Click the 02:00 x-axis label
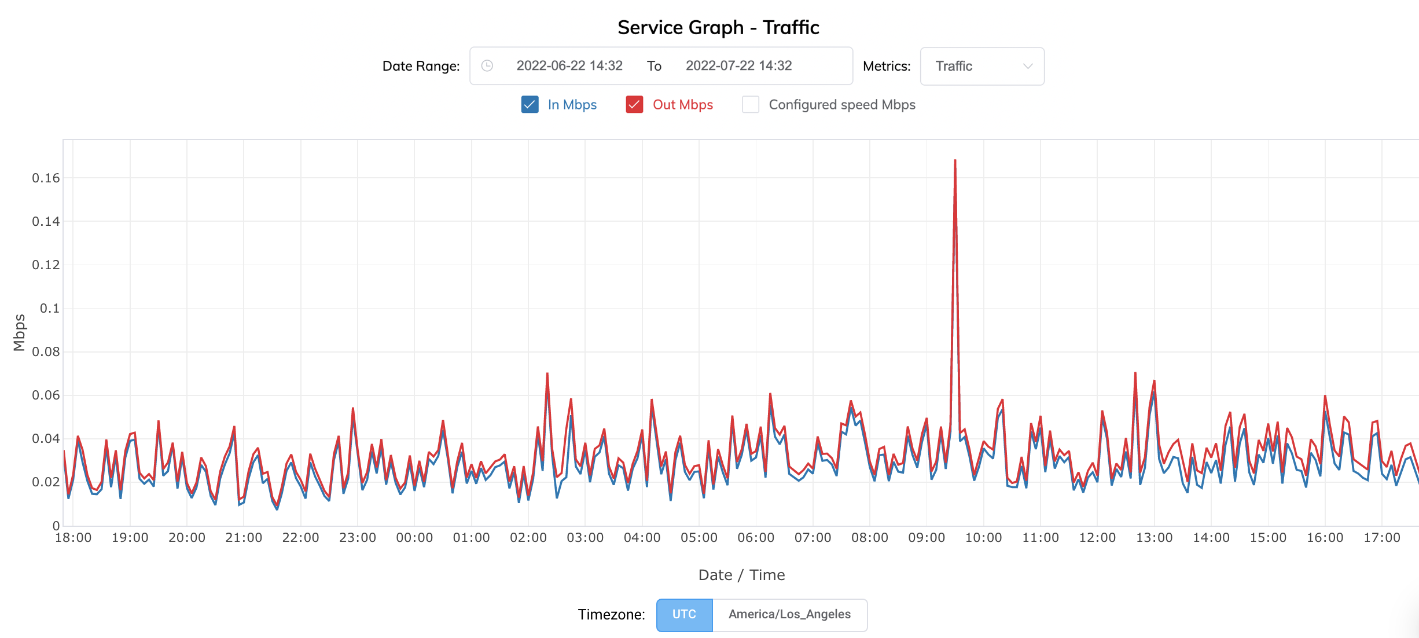This screenshot has width=1419, height=638. click(528, 538)
